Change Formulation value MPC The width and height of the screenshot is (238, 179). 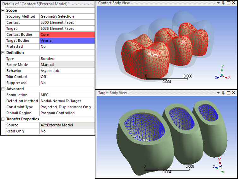click(x=67, y=95)
